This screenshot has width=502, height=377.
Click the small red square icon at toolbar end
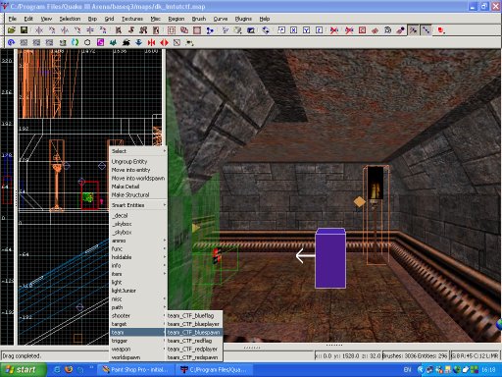[441, 30]
